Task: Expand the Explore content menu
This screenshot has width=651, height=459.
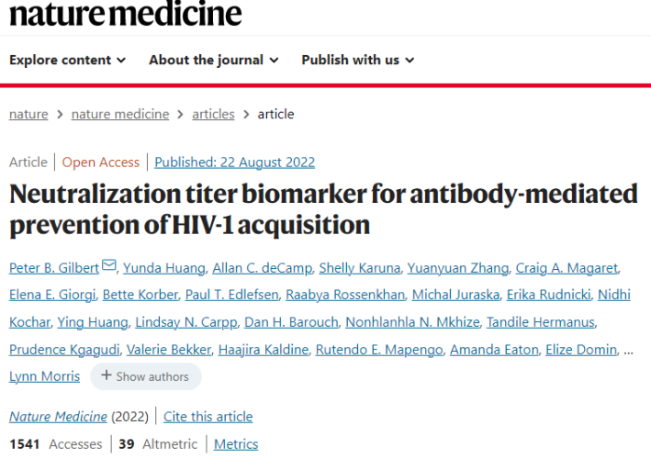Action: [67, 60]
